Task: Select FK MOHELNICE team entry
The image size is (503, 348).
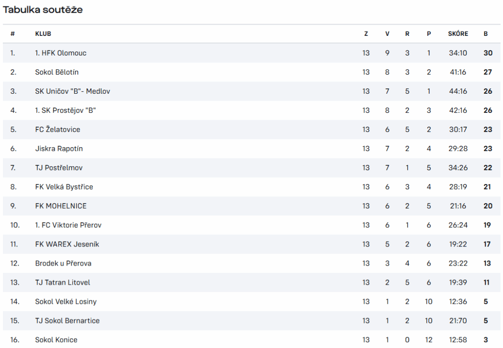Action: pos(61,206)
